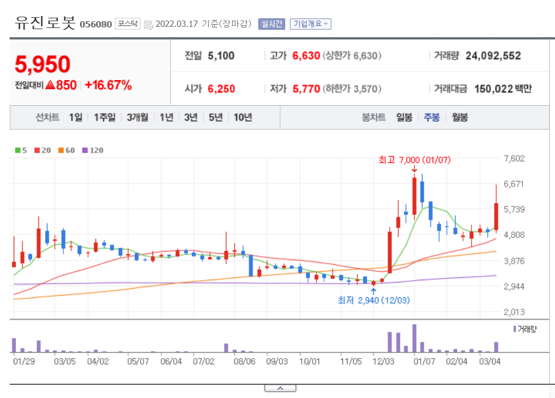Click the red up-triangle change indicator

(x=51, y=85)
